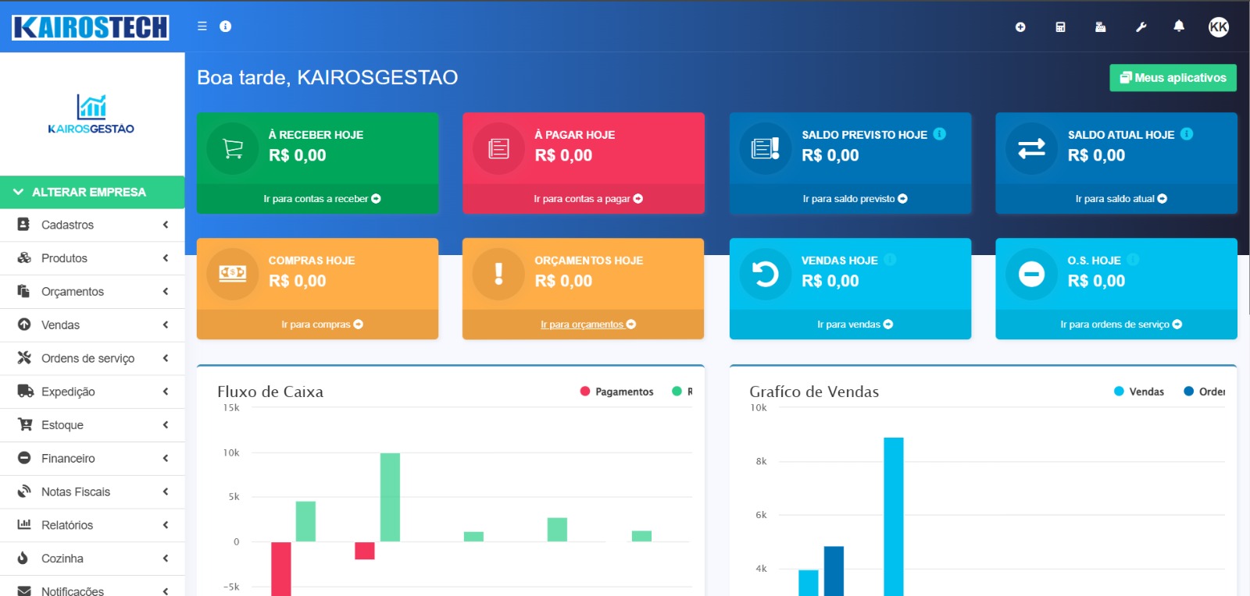Show notifications via the bell icon
The width and height of the screenshot is (1250, 596).
1179,27
